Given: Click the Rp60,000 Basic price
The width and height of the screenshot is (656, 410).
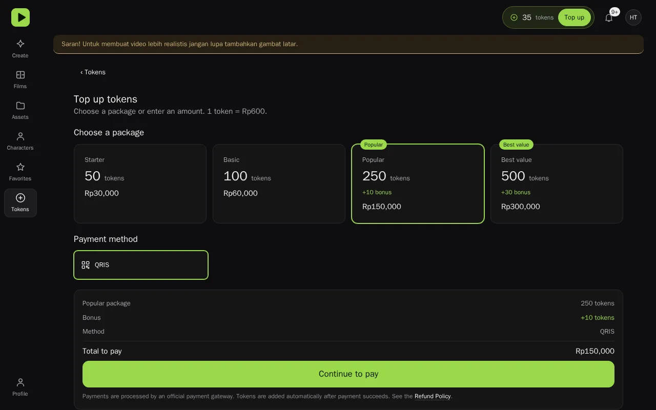Looking at the screenshot, I should coord(240,193).
